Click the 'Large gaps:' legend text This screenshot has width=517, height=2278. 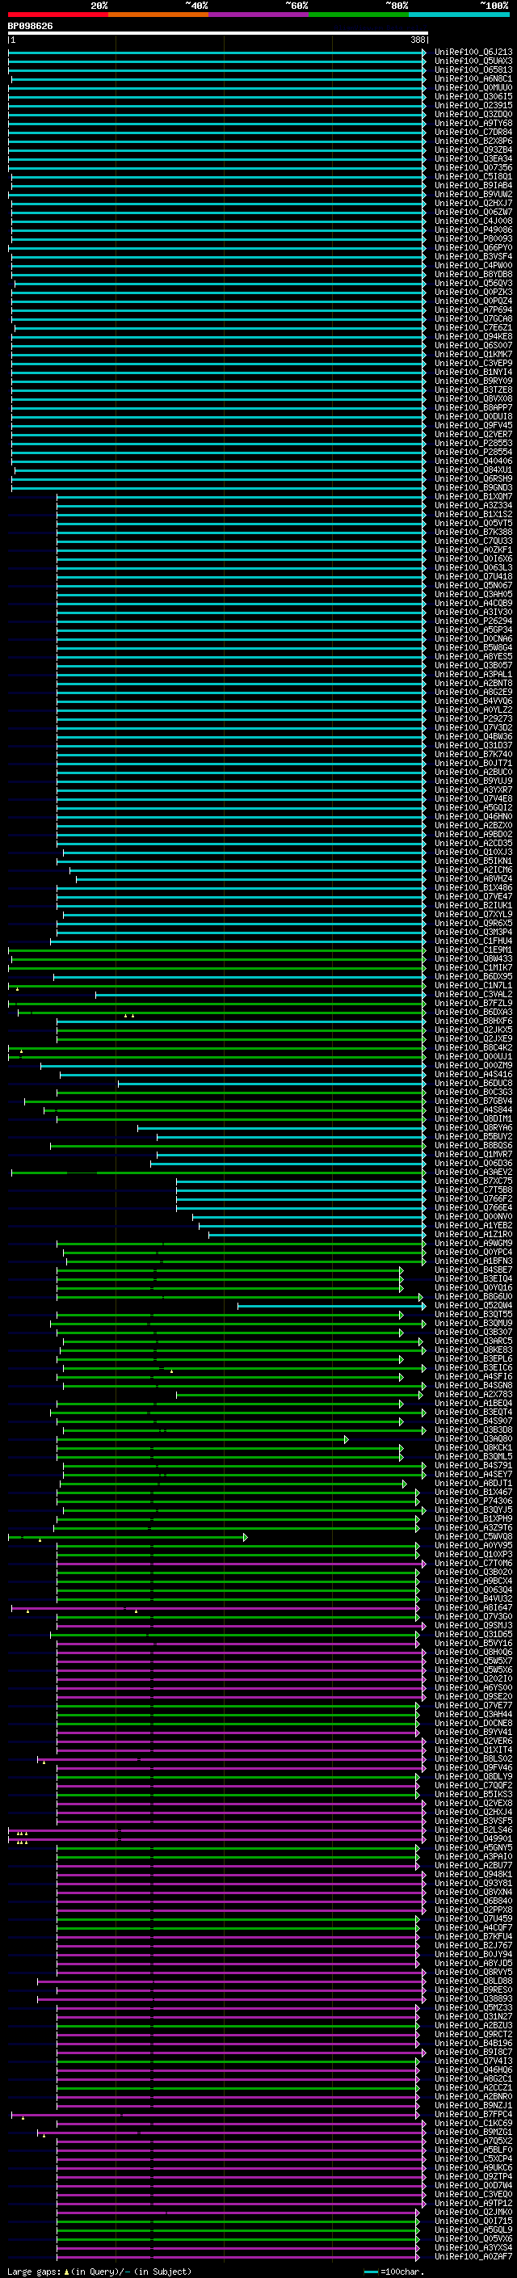pos(34,2272)
